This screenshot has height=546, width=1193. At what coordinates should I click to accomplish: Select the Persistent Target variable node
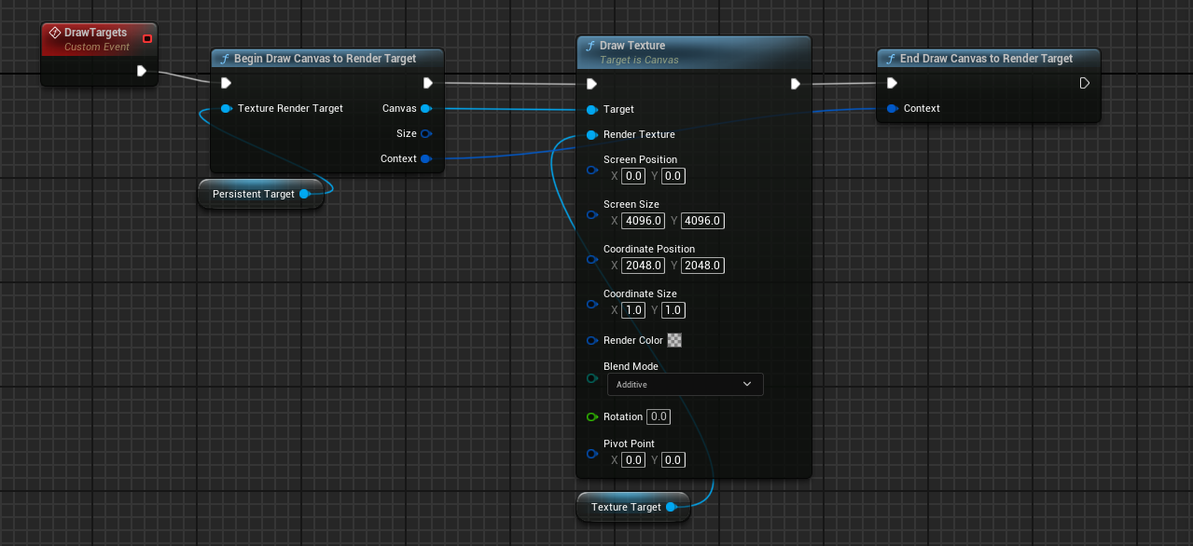[253, 194]
